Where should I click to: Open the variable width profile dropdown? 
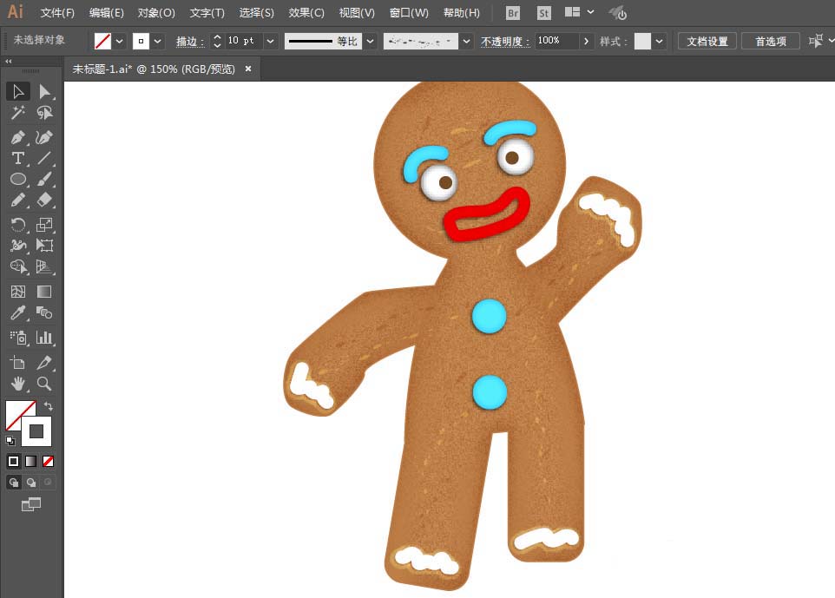point(370,41)
